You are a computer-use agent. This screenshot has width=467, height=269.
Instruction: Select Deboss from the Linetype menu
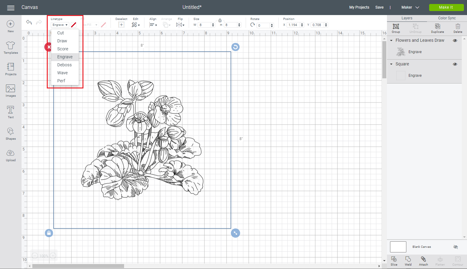pos(64,64)
